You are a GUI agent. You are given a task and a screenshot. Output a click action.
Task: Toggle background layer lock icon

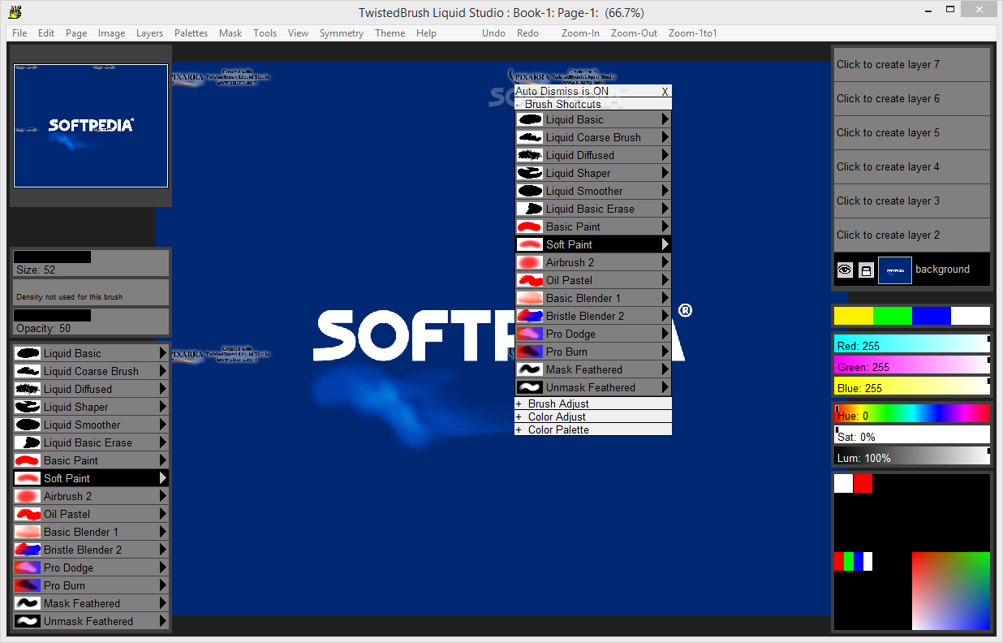[866, 270]
